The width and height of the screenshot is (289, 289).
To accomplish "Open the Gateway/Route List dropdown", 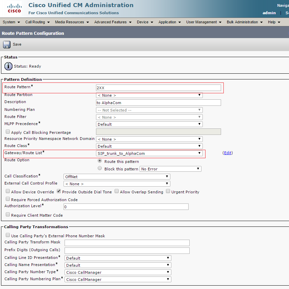I will [x=149, y=153].
